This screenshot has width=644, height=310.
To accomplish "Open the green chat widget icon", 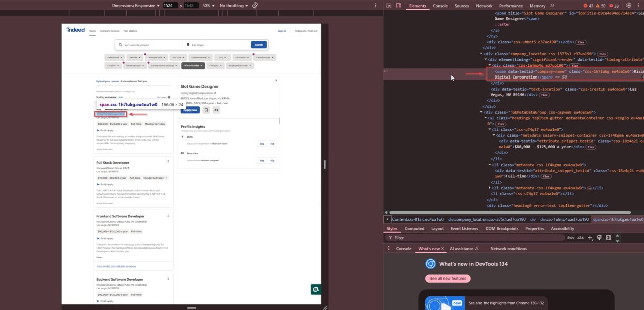I will [x=316, y=289].
